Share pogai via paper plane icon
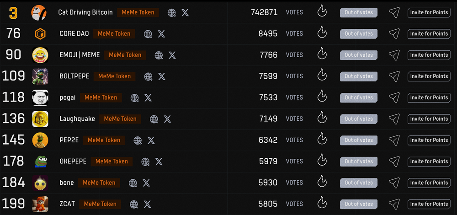457x215 pixels. pyautogui.click(x=394, y=97)
